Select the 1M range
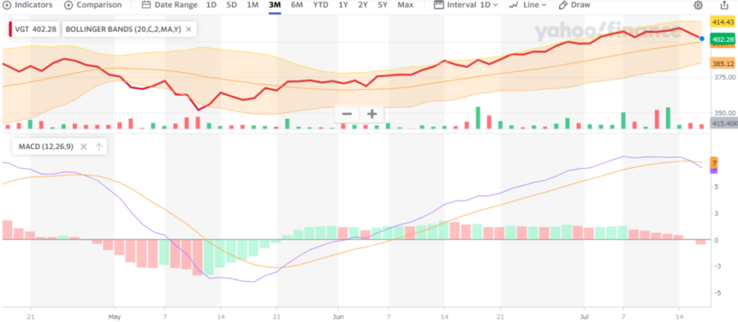The width and height of the screenshot is (738, 322). [253, 5]
